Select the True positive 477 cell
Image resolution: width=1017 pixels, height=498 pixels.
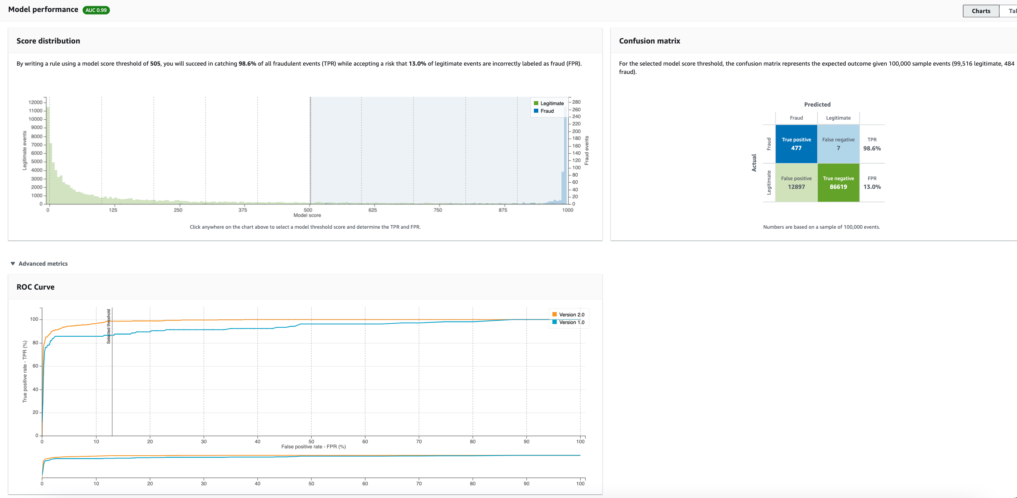tap(796, 144)
